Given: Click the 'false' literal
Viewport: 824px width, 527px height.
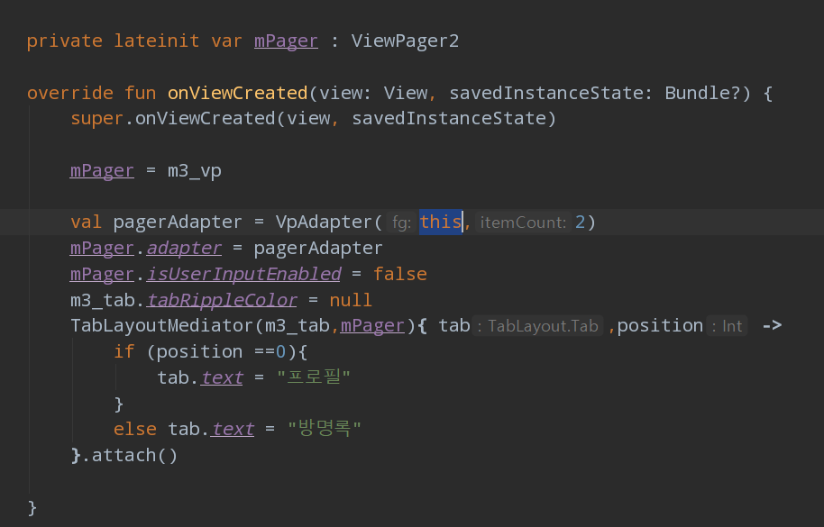Looking at the screenshot, I should point(400,274).
